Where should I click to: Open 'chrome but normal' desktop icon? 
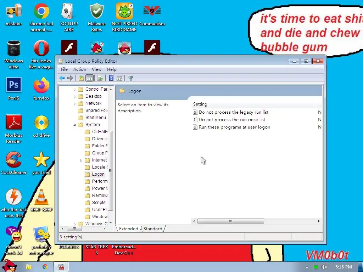click(x=41, y=17)
